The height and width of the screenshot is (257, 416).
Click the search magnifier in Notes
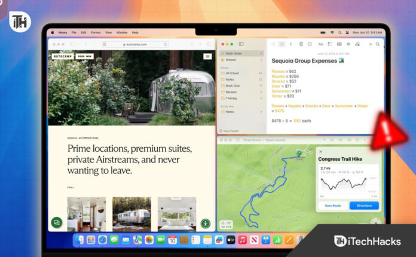[x=378, y=44]
